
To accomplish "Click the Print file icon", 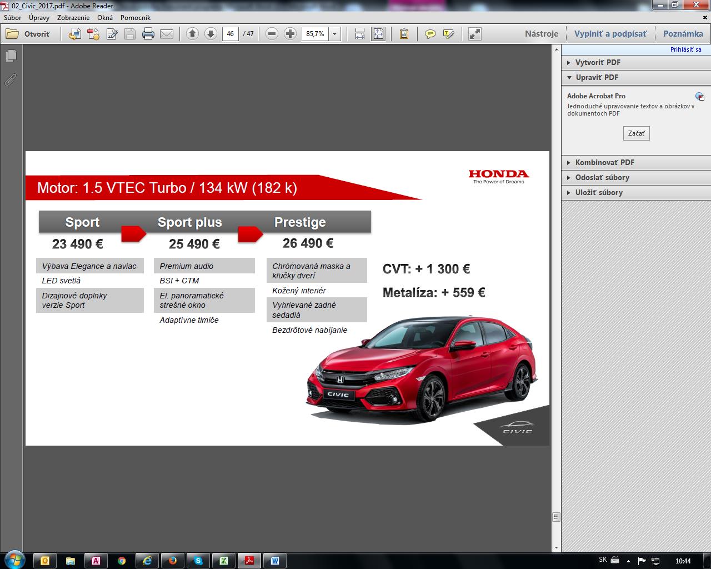I will pos(148,34).
